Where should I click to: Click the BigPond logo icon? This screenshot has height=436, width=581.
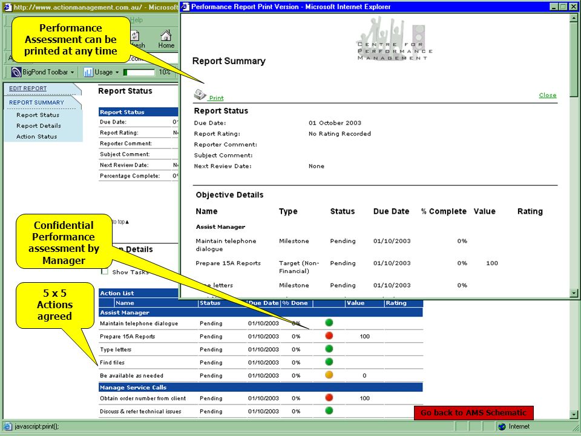click(16, 72)
